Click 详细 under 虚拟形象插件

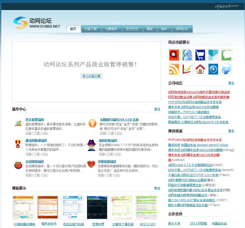tap(102, 154)
